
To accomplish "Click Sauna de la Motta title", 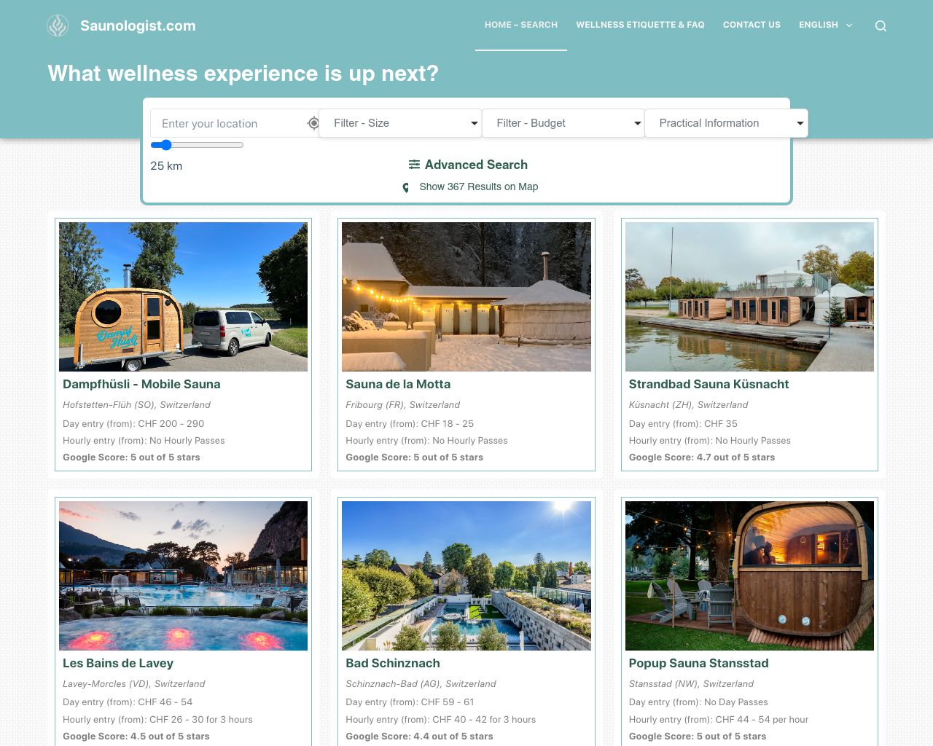I will pyautogui.click(x=398, y=384).
